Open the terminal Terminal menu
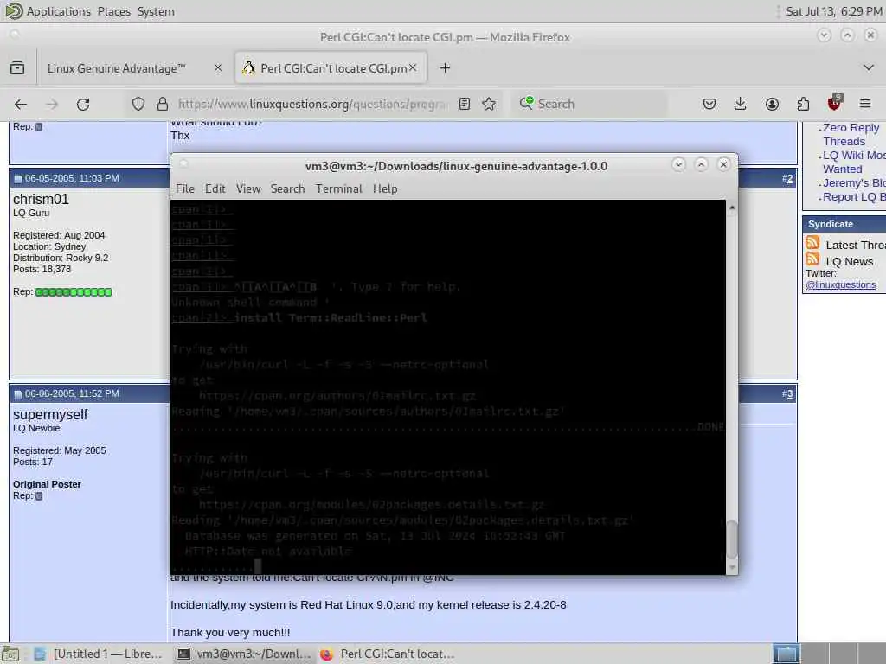This screenshot has width=886, height=664. (339, 188)
